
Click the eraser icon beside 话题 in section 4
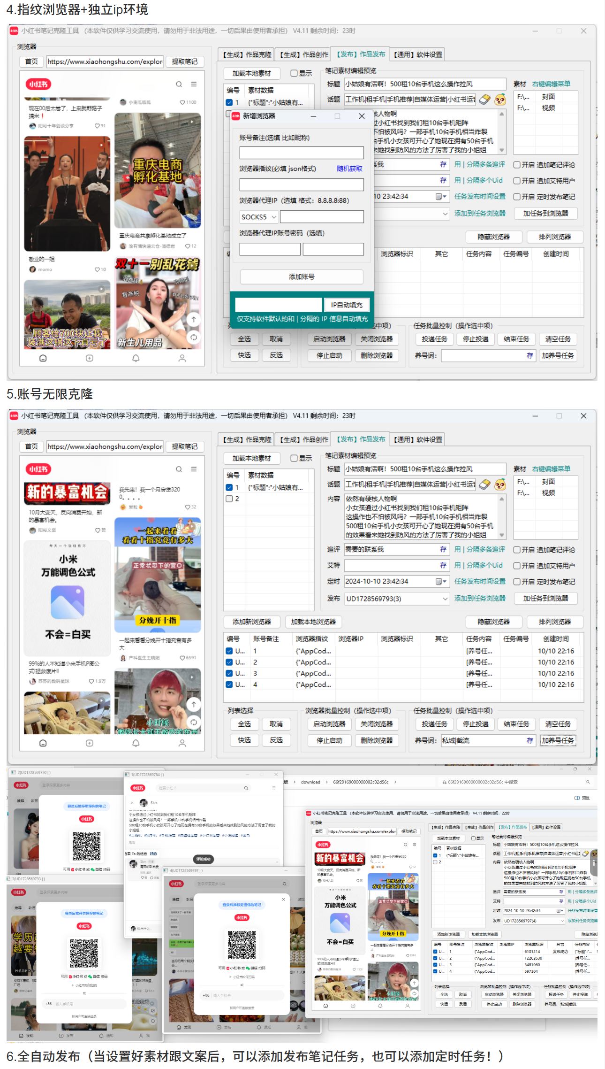485,100
